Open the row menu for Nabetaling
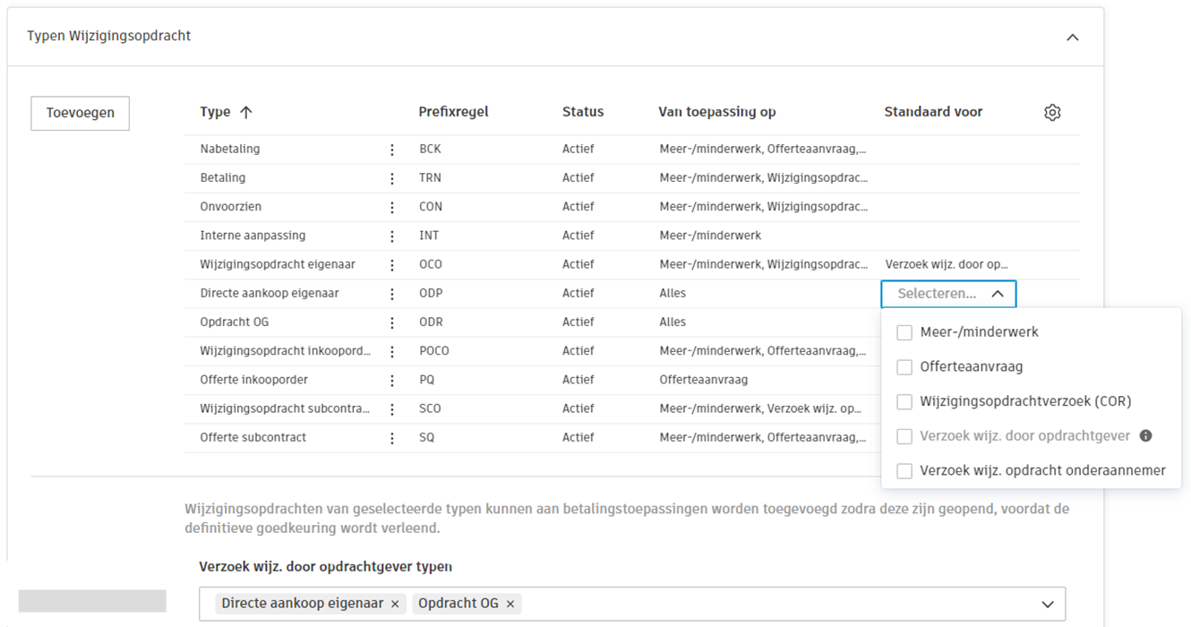 click(391, 149)
